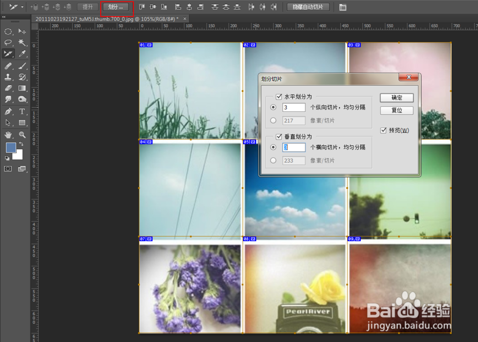The image size is (478, 342).
Task: Align slices to horizontal centers
Action: click(189, 7)
